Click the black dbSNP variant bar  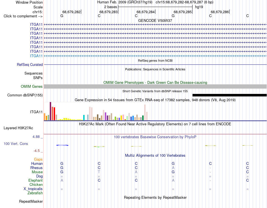pyautogui.click(x=230, y=95)
